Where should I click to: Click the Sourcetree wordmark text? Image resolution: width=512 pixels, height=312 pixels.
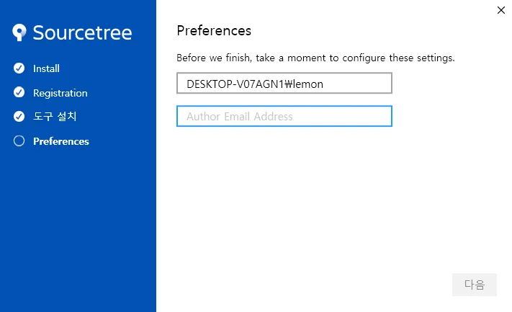coord(82,32)
